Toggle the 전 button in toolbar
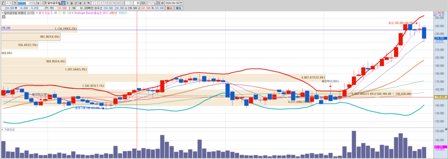This screenshot has width=448, height=159. tap(14, 3)
